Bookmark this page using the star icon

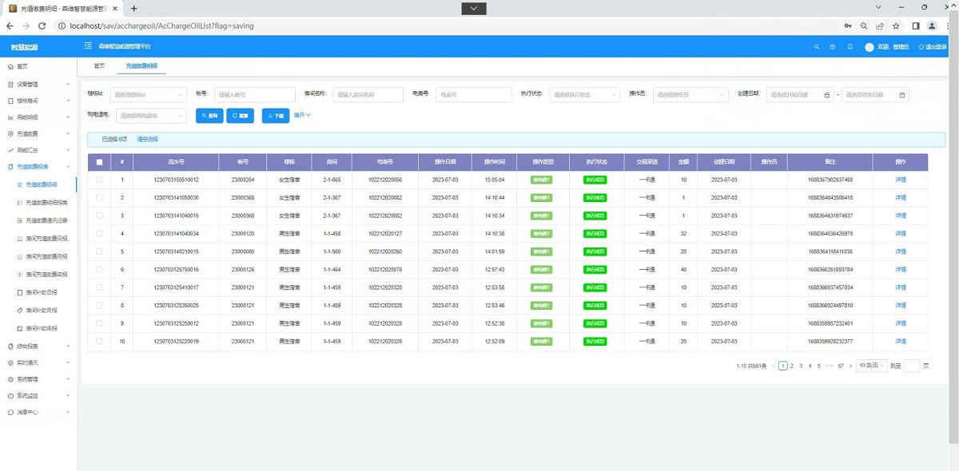click(897, 26)
